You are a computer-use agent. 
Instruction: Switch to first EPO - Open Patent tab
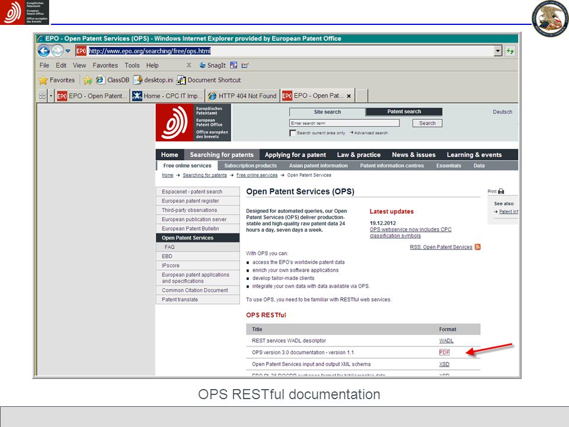pyautogui.click(x=92, y=96)
